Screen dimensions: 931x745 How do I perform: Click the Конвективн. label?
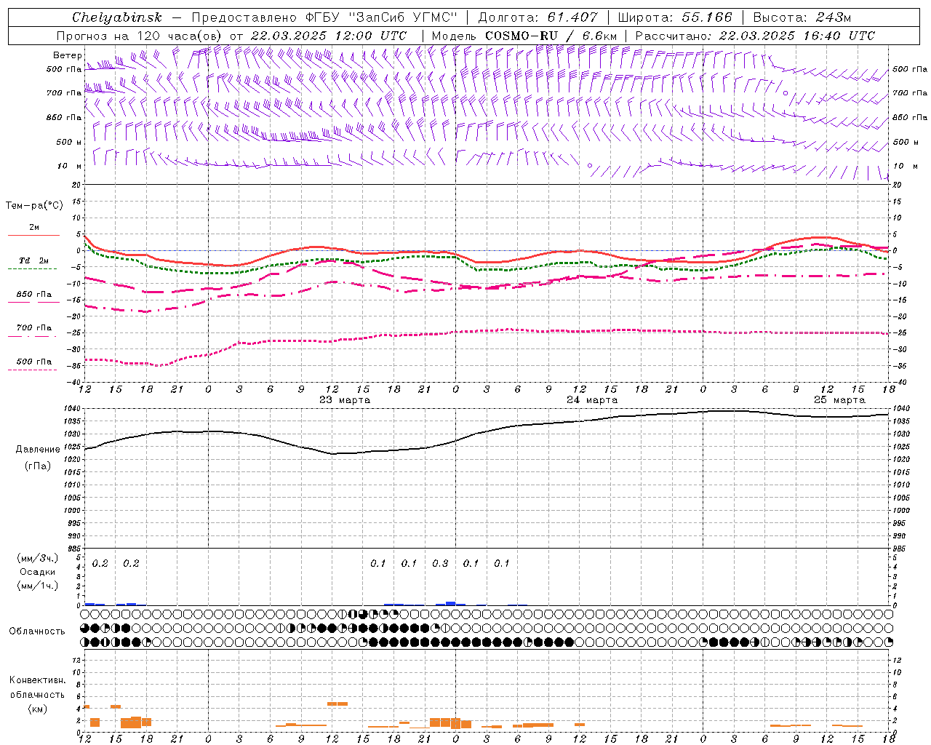click(38, 680)
